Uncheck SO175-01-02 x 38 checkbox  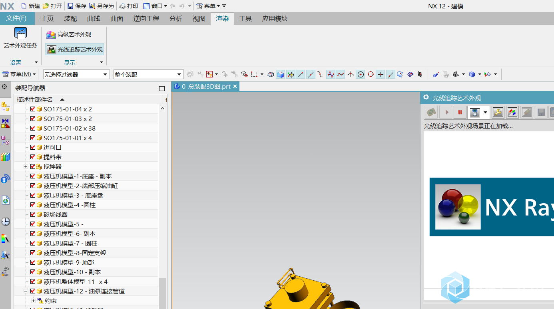(33, 128)
